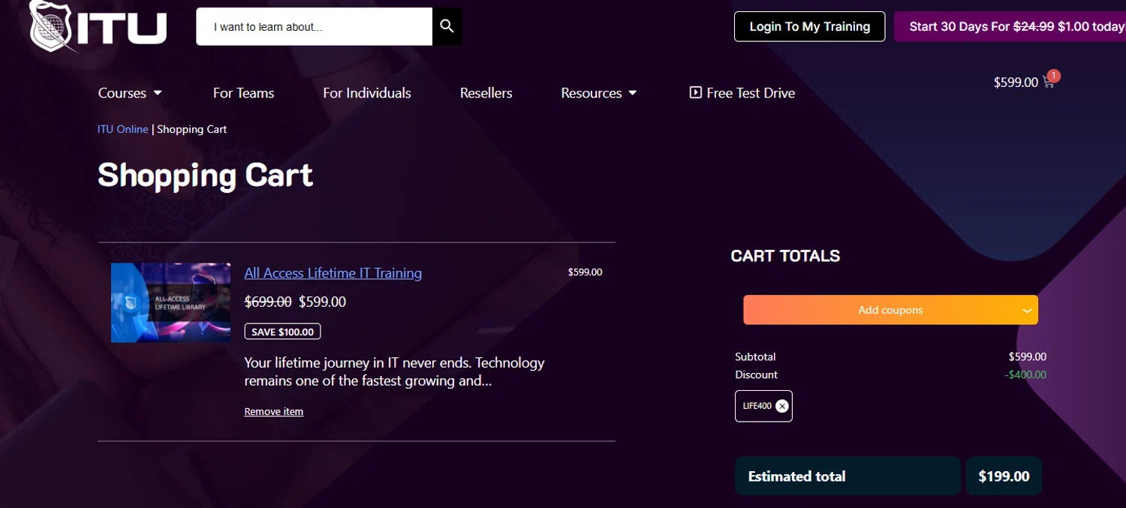Click the Remove item link
Screen dimensions: 1126x508
(274, 411)
